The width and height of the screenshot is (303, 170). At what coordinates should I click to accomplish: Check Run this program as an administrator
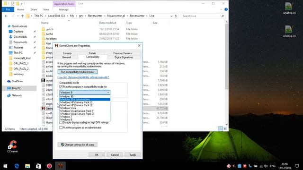[61, 127]
